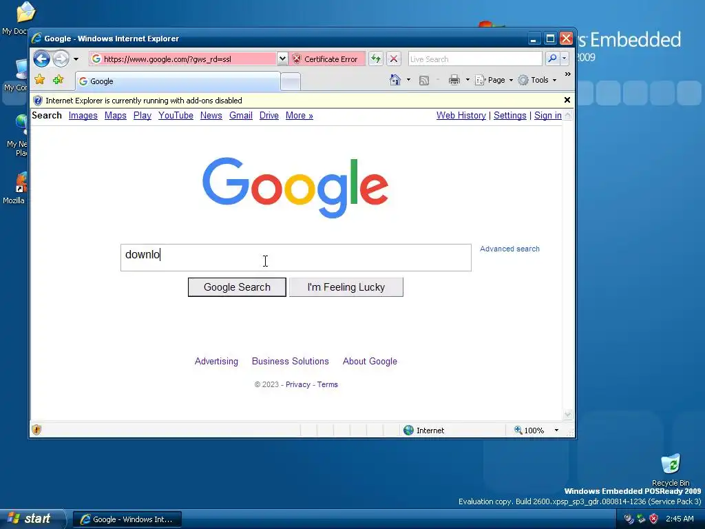Click the 2:45 AM system clock
705x529 pixels.
click(680, 519)
